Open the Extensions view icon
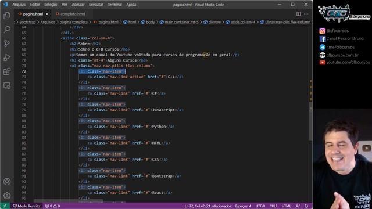 (7, 71)
